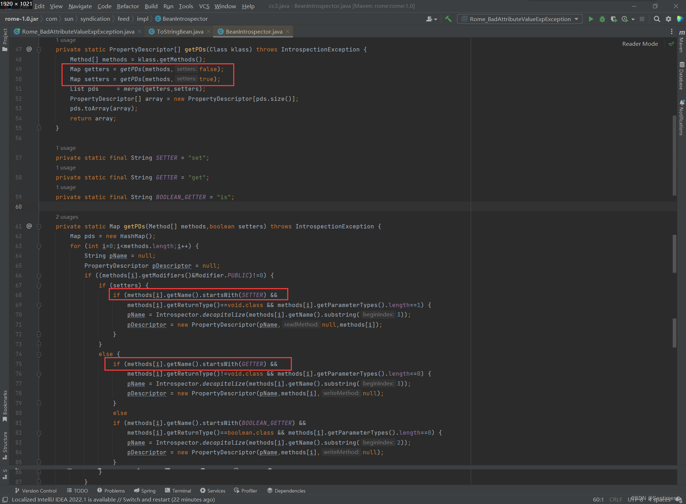The image size is (686, 504).
Task: Toggle Reader Mode in the editor
Action: 640,44
